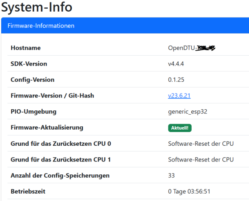Open the v23.6.21 firmware version link

pyautogui.click(x=179, y=96)
